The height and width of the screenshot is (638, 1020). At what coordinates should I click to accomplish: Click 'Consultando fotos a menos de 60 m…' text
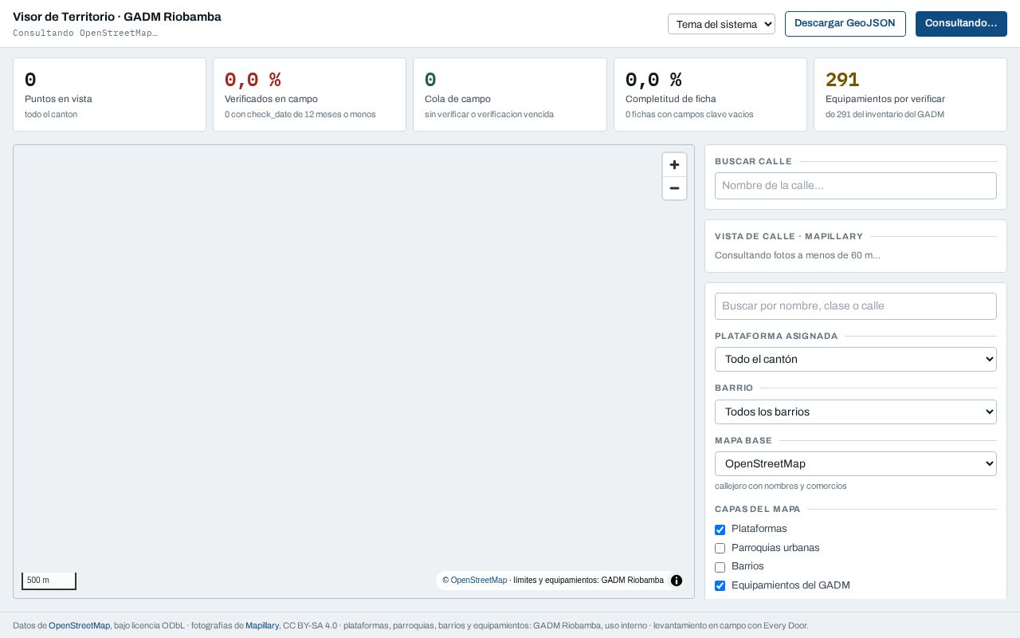798,256
